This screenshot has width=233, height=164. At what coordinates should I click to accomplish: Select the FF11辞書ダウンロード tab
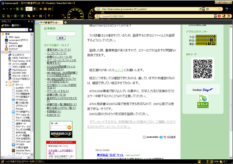click(x=49, y=22)
